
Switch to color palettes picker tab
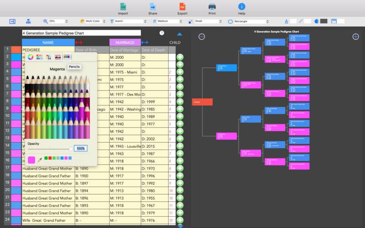click(x=48, y=57)
